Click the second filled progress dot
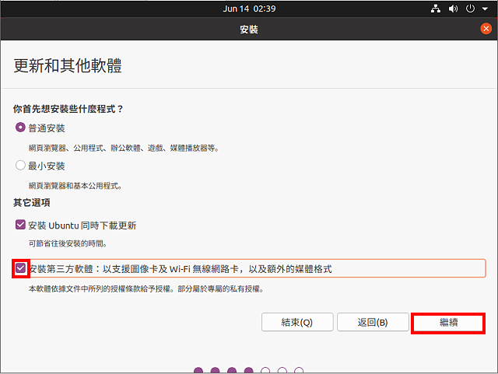 coord(215,371)
